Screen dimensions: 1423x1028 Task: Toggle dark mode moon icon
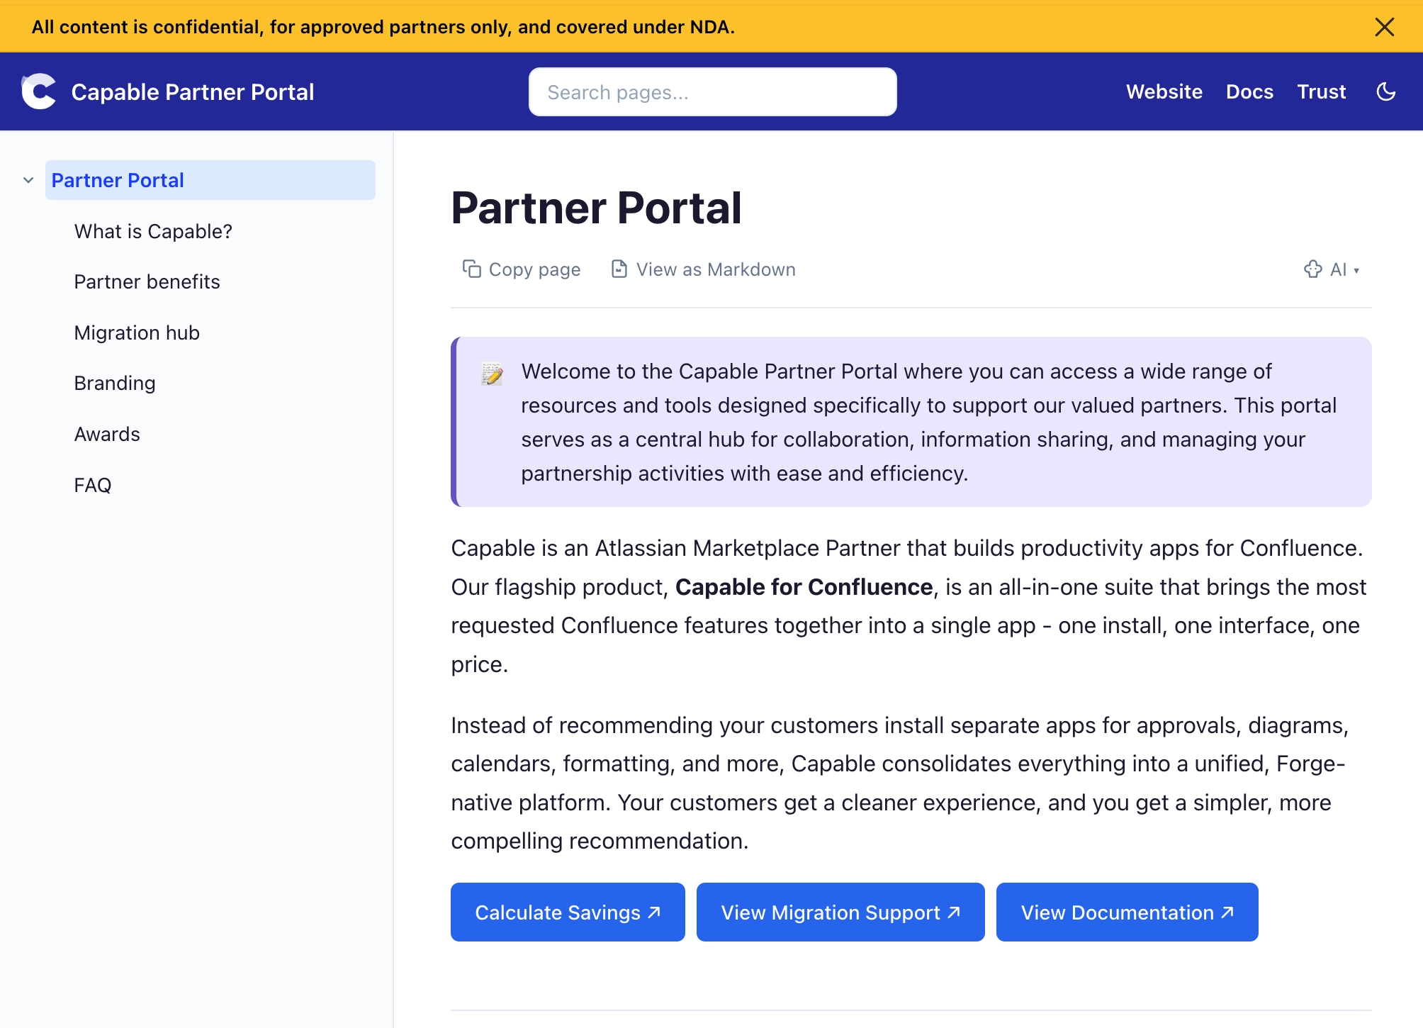pyautogui.click(x=1385, y=91)
